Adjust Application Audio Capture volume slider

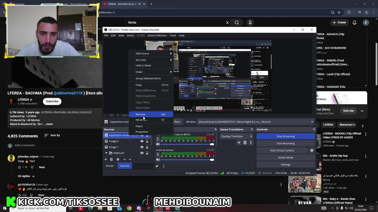(x=187, y=144)
